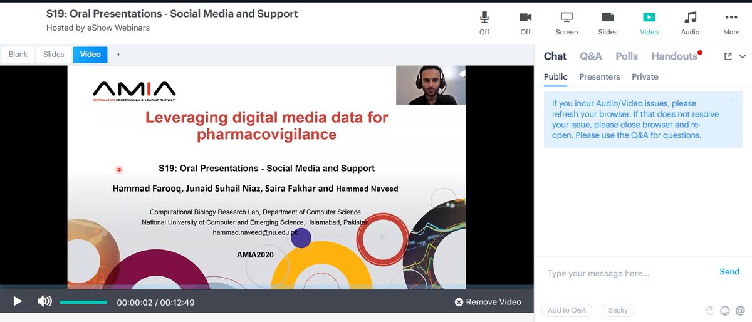Open the Slides sharing icon

point(608,23)
